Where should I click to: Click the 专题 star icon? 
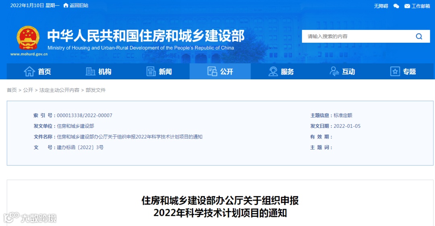(395, 71)
